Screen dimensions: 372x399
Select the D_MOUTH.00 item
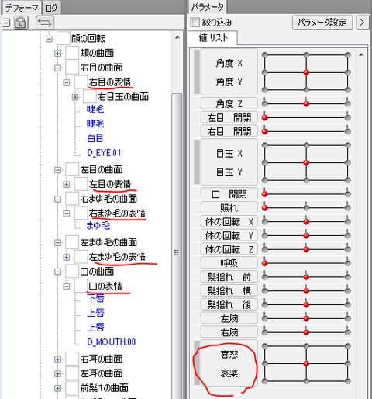(x=112, y=342)
